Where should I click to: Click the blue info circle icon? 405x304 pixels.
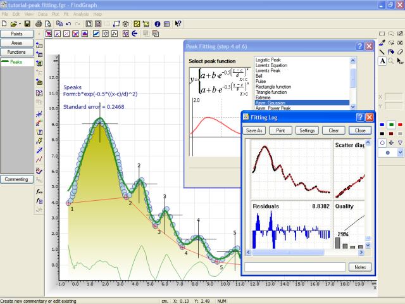click(x=158, y=24)
